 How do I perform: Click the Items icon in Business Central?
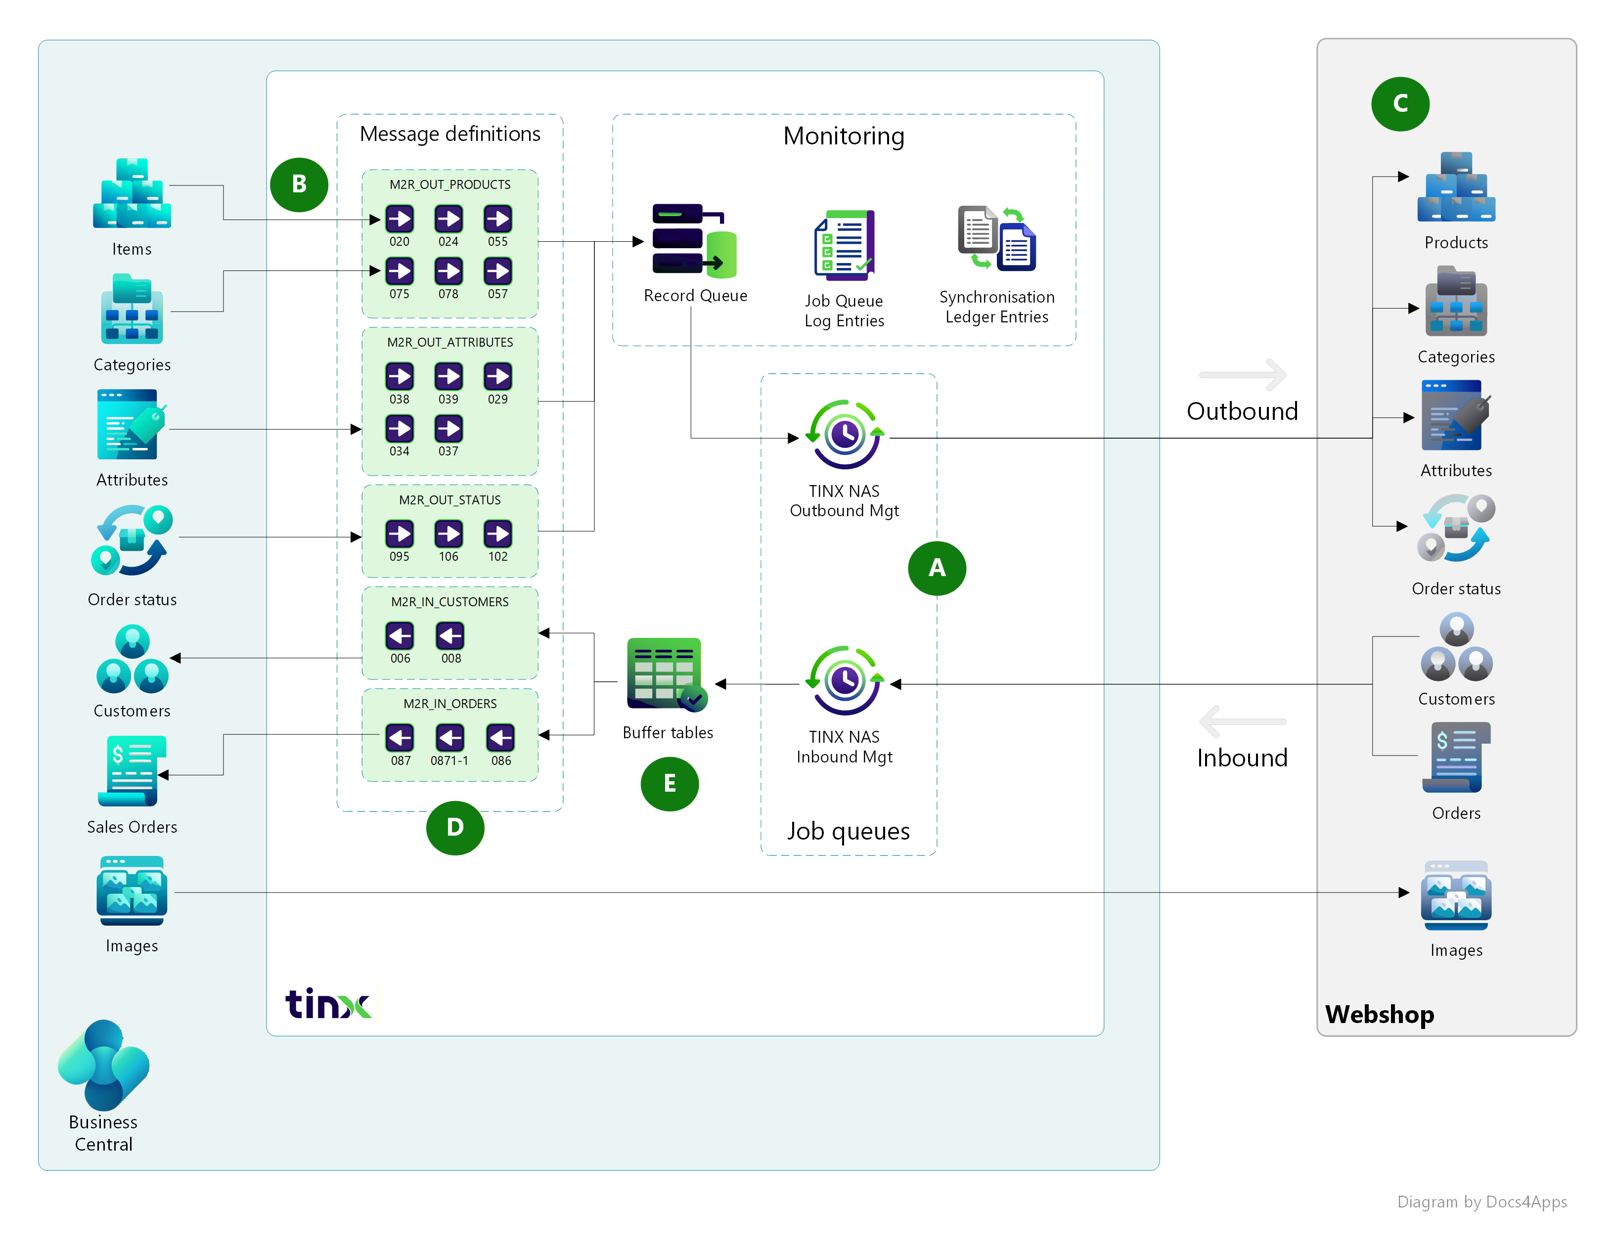pyautogui.click(x=132, y=192)
